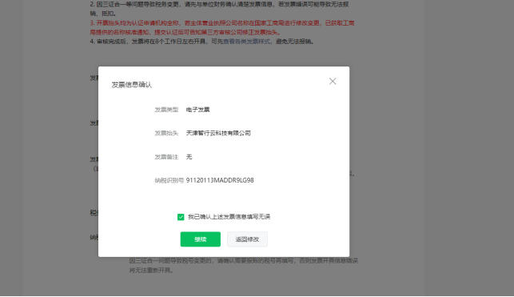This screenshot has height=297, width=514.
Task: Click the red notice text starting 3. 开票抬头
Action: click(222, 27)
